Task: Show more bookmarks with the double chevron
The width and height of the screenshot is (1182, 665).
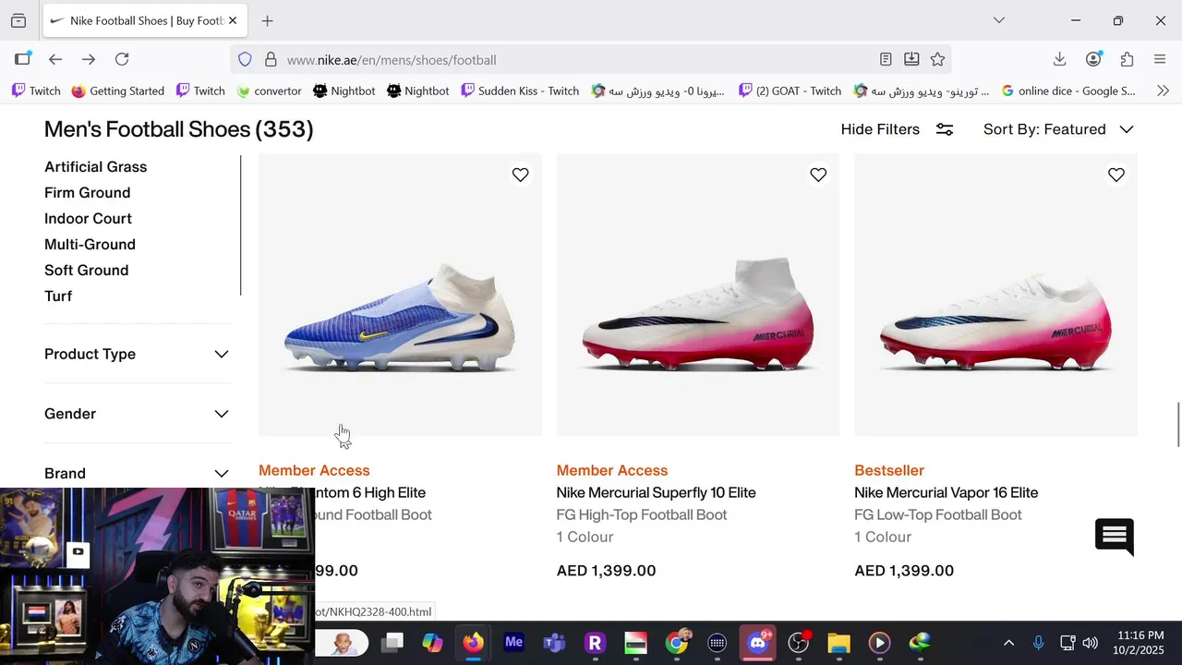Action: [1163, 91]
